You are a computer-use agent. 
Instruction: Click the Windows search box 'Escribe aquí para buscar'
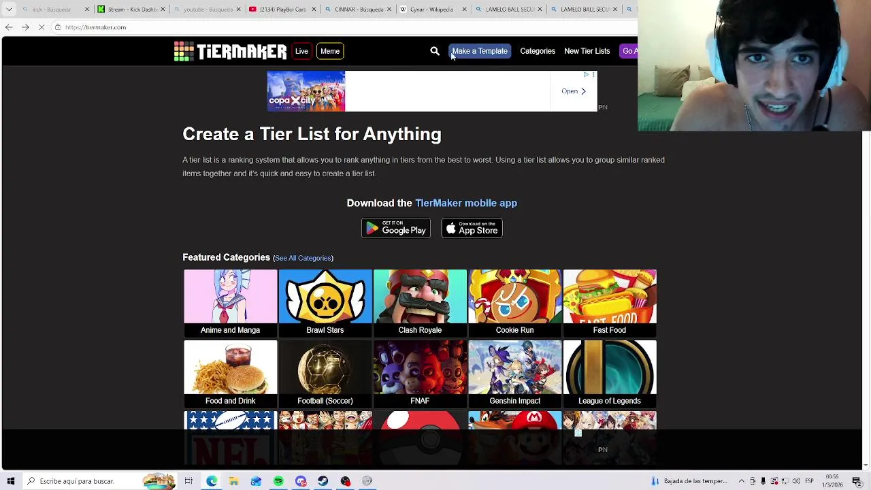pos(99,481)
